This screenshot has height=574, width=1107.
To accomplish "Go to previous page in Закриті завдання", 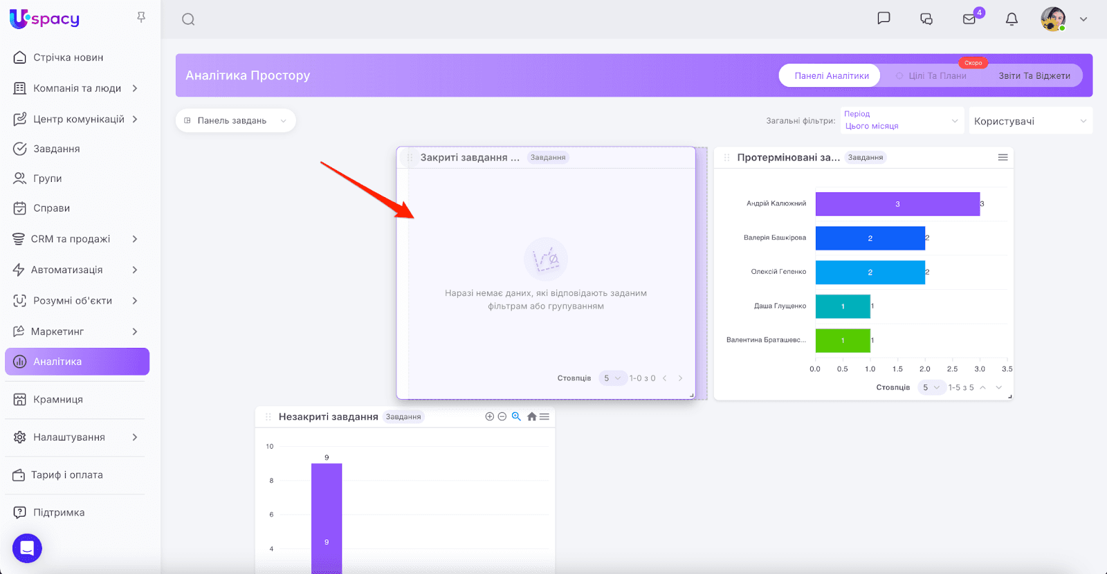I will pyautogui.click(x=665, y=378).
